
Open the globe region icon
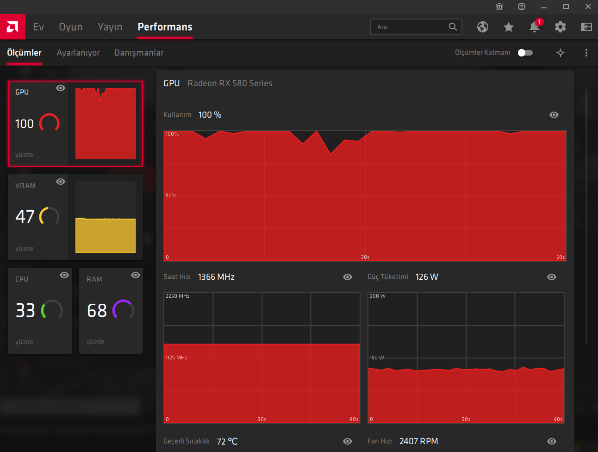point(483,27)
